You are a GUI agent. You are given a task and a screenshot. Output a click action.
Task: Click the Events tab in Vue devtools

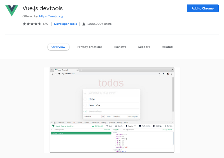[119, 126]
